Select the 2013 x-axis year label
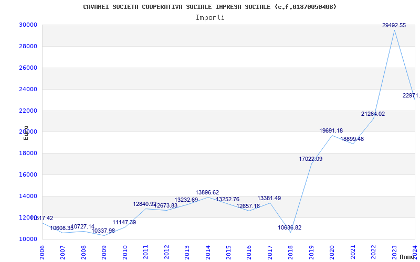Image resolution: width=420 pixels, height=262 pixels. pyautogui.click(x=187, y=253)
